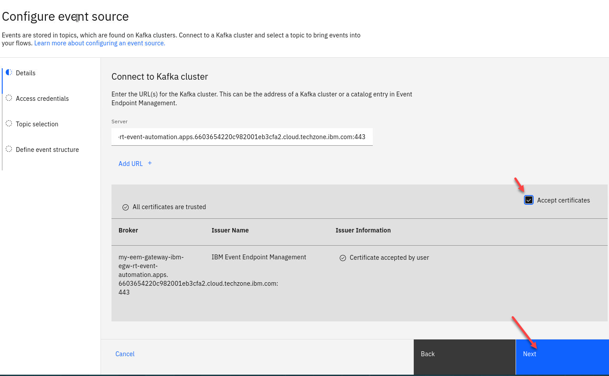Click the Details step half-filled progress icon
Screen dimensions: 609x376
click(x=9, y=73)
